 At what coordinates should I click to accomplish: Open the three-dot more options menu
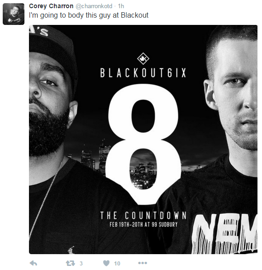pos(143,263)
